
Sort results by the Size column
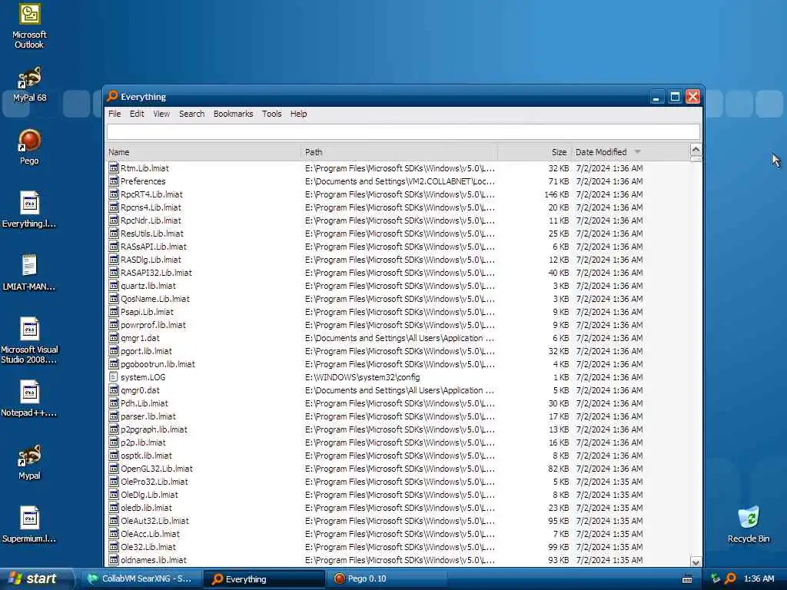[534, 152]
